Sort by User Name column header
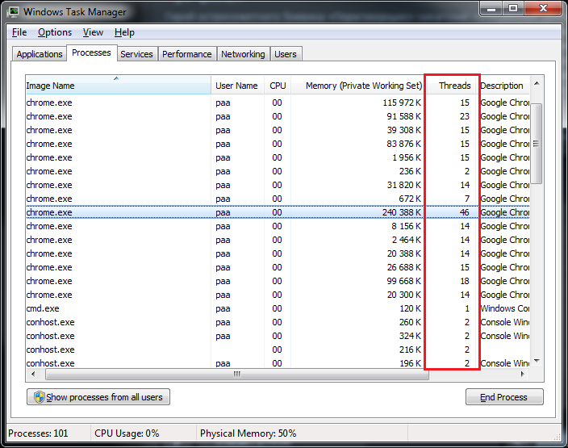568x448 pixels. [x=237, y=86]
